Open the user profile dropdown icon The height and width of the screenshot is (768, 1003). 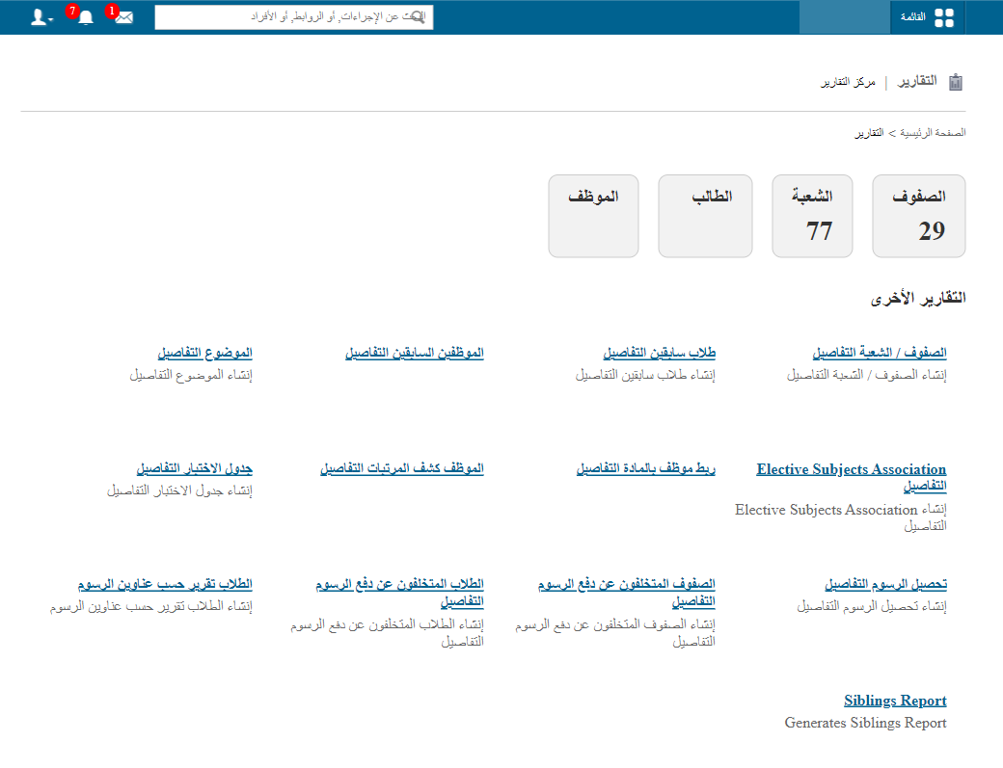point(41,17)
